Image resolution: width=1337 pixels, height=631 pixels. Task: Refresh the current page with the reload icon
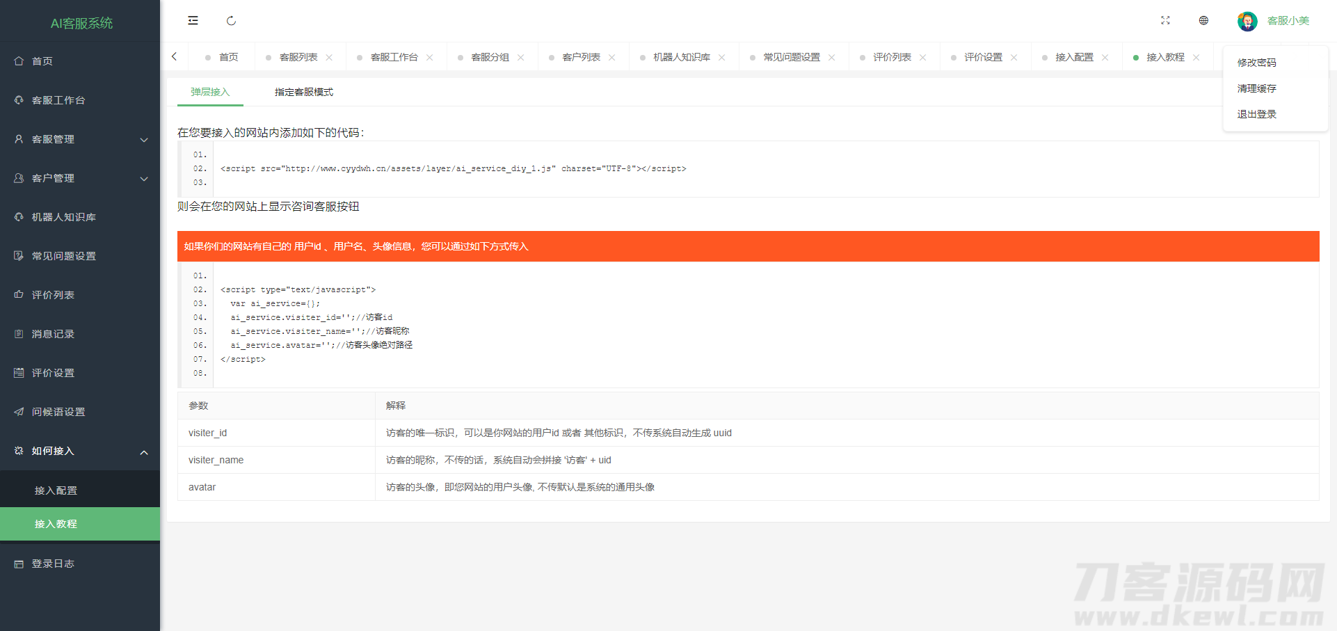pos(231,20)
